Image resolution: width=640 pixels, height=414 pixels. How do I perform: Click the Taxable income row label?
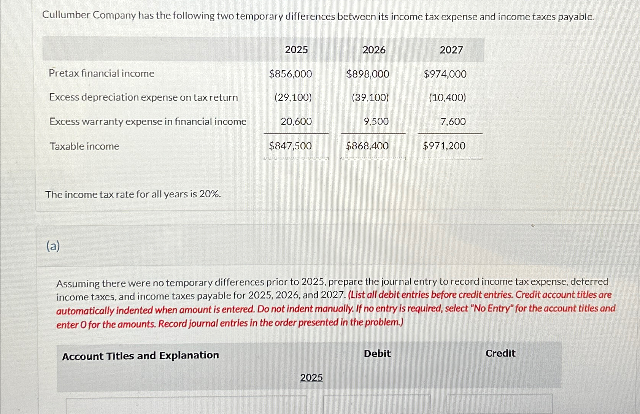84,146
